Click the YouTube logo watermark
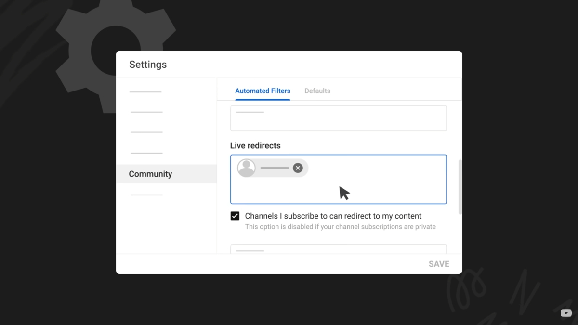The width and height of the screenshot is (578, 325). point(566,313)
